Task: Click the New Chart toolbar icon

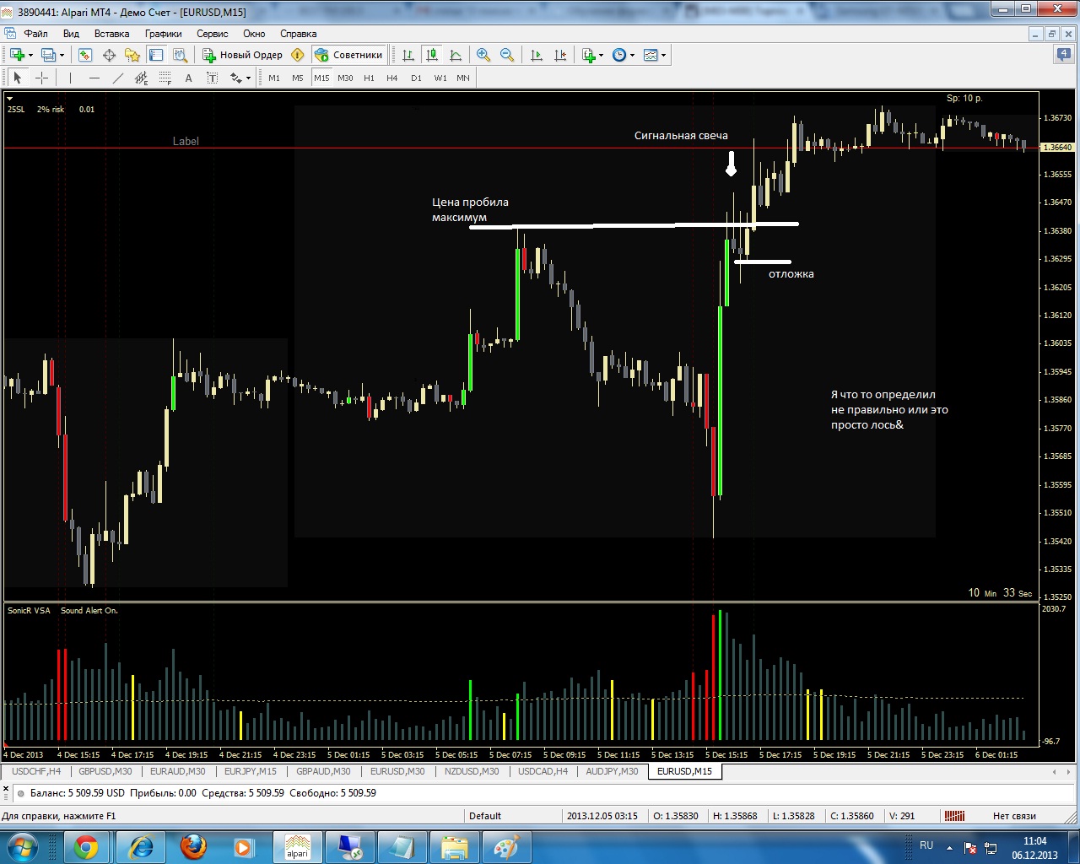Action: click(17, 55)
